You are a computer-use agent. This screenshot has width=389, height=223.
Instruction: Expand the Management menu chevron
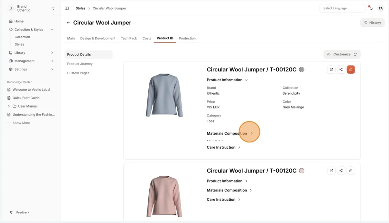tap(52, 61)
